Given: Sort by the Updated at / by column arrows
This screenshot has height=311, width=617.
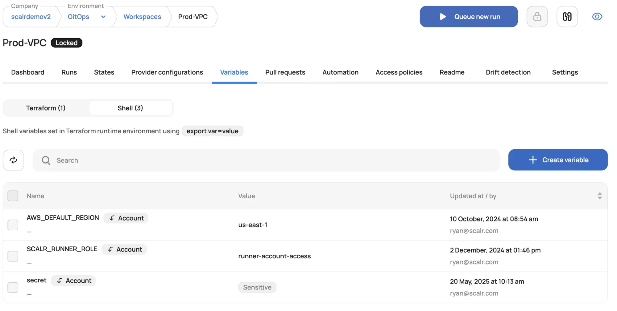Looking at the screenshot, I should 599,196.
